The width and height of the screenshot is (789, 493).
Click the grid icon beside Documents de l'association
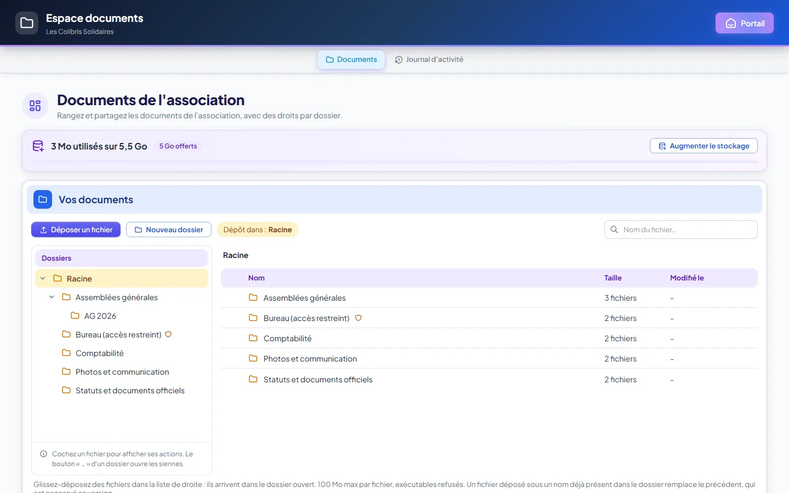(x=35, y=106)
